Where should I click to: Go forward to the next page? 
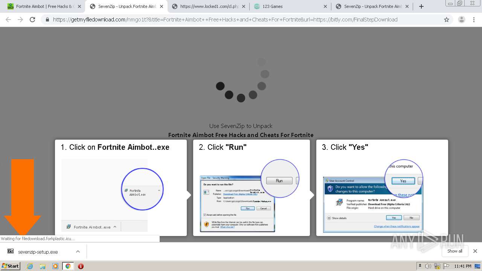click(x=20, y=20)
